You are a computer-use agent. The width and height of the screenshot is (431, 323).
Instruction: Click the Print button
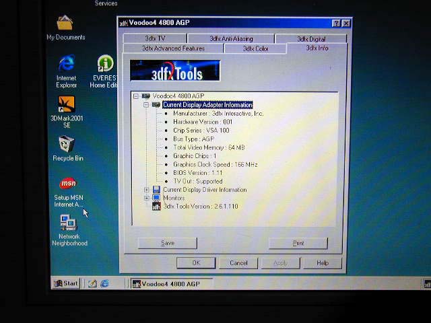tap(298, 243)
